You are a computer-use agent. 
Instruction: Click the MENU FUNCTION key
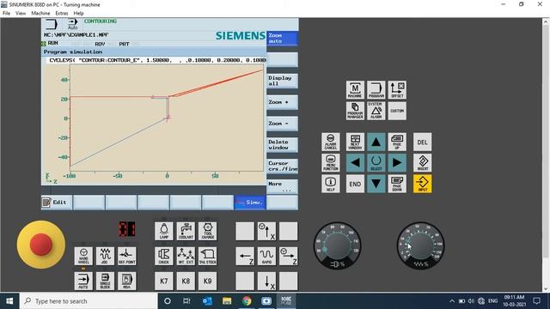coord(330,162)
